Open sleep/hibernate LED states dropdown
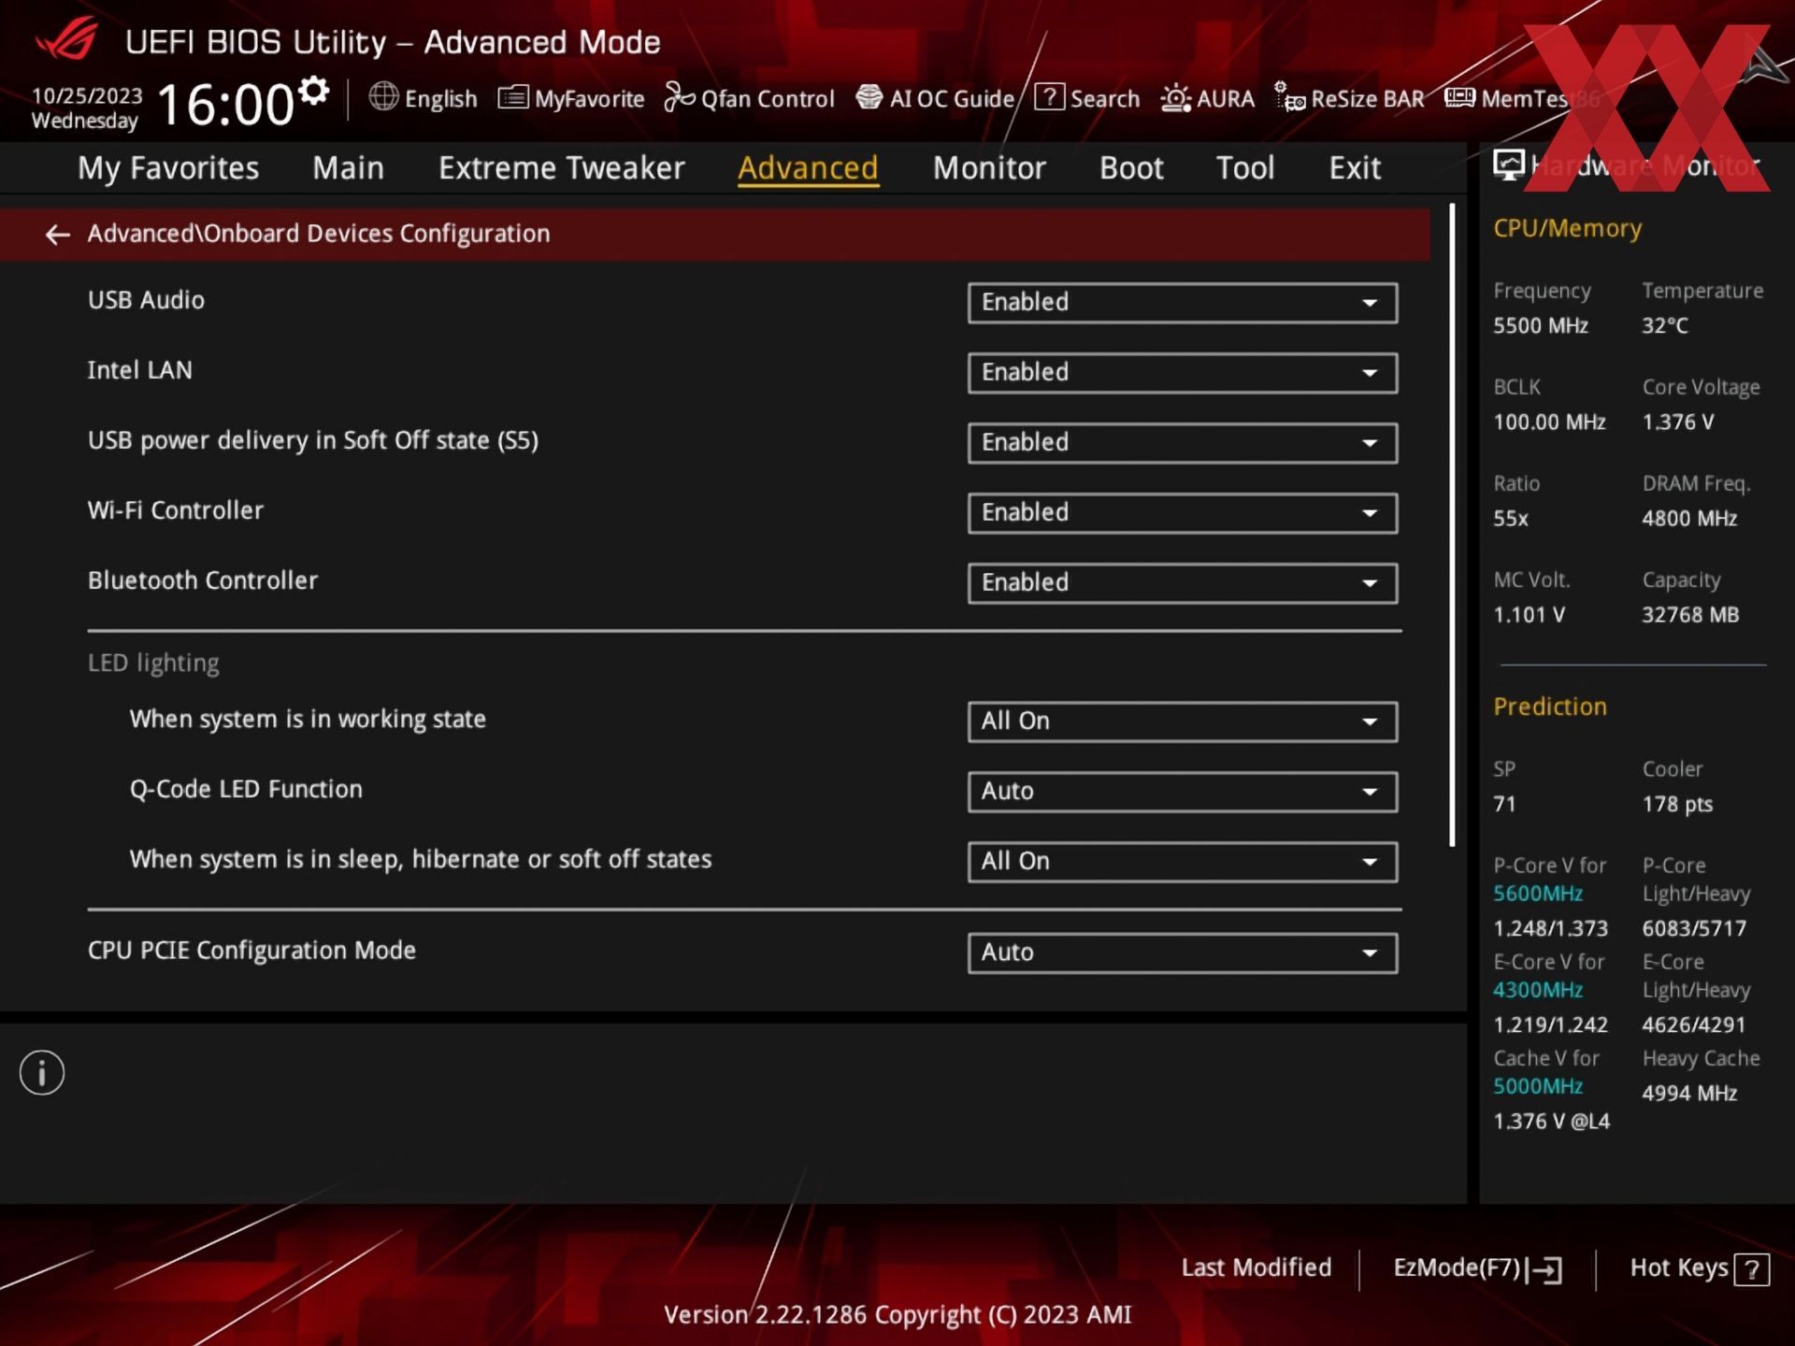Screen dimensions: 1795x1346 click(x=1183, y=862)
